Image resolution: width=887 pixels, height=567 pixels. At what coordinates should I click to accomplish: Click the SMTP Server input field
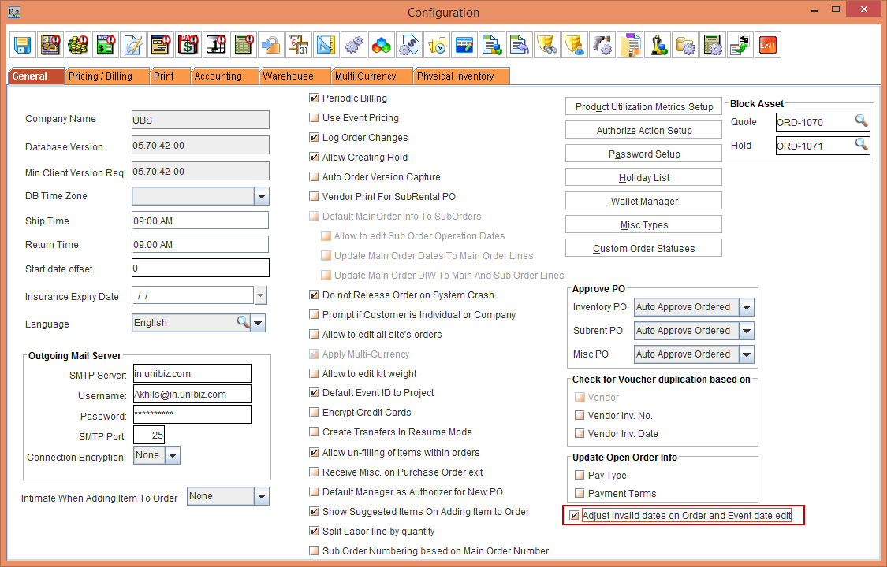point(192,373)
